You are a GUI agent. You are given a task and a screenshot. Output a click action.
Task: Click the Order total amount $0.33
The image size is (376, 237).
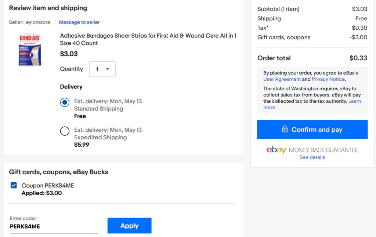pyautogui.click(x=358, y=58)
